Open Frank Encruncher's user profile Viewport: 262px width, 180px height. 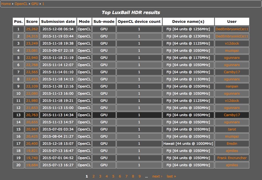pos(232,158)
